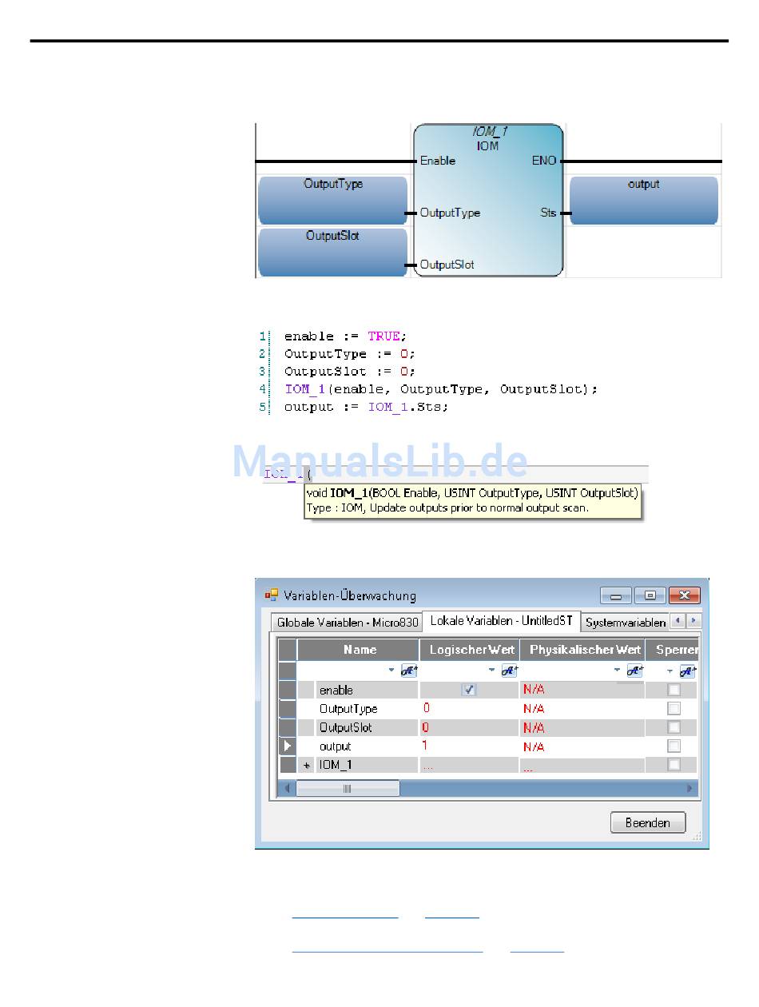Open the Systemvariablen tab
This screenshot has height=1007, width=759.
625,623
